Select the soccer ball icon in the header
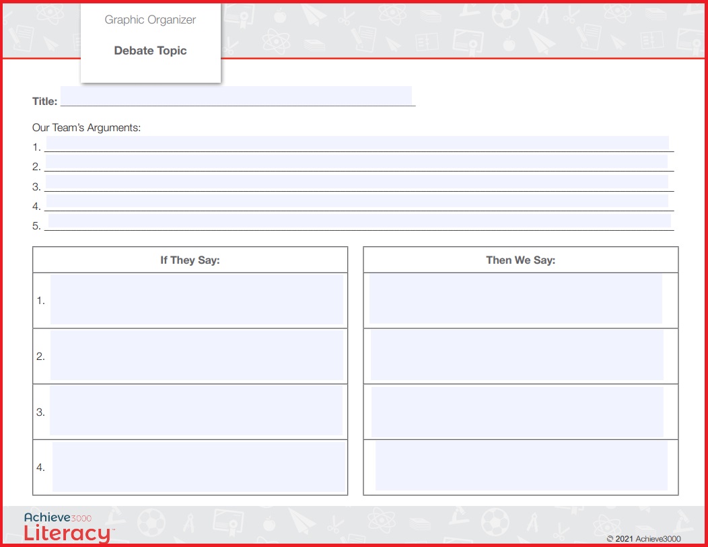 pos(505,15)
